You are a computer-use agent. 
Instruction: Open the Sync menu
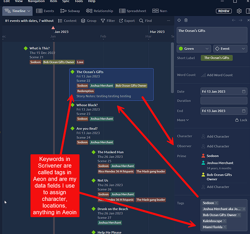point(66,1)
